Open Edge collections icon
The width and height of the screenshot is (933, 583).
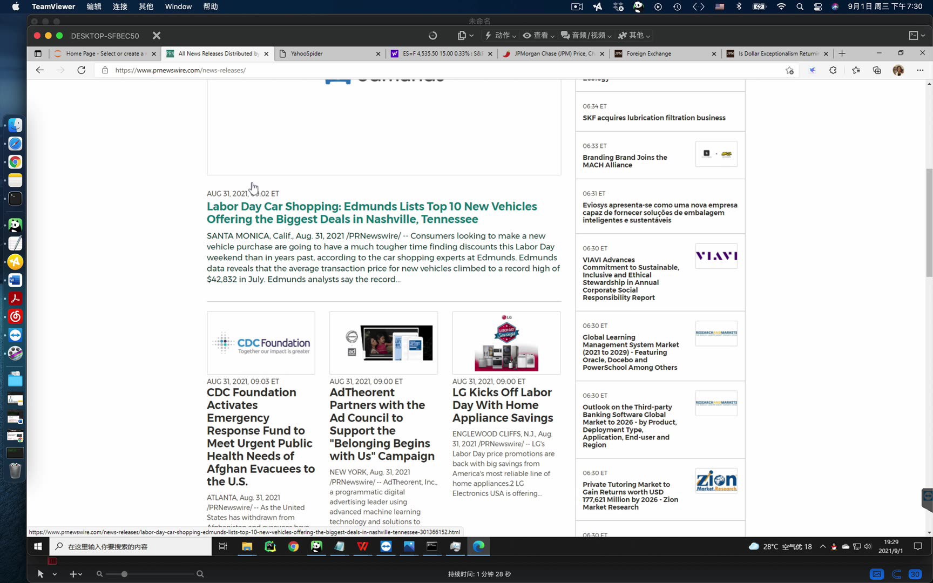click(x=877, y=70)
